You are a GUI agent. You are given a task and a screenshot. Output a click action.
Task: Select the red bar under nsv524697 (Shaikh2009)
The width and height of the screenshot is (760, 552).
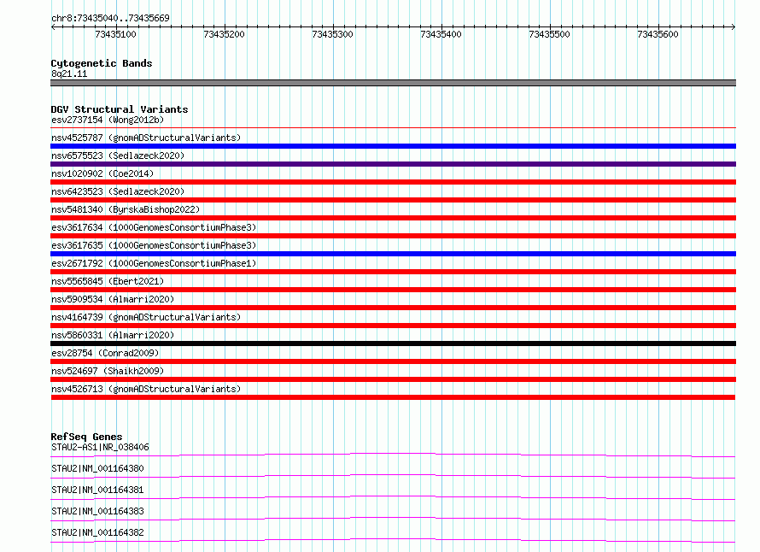393,379
